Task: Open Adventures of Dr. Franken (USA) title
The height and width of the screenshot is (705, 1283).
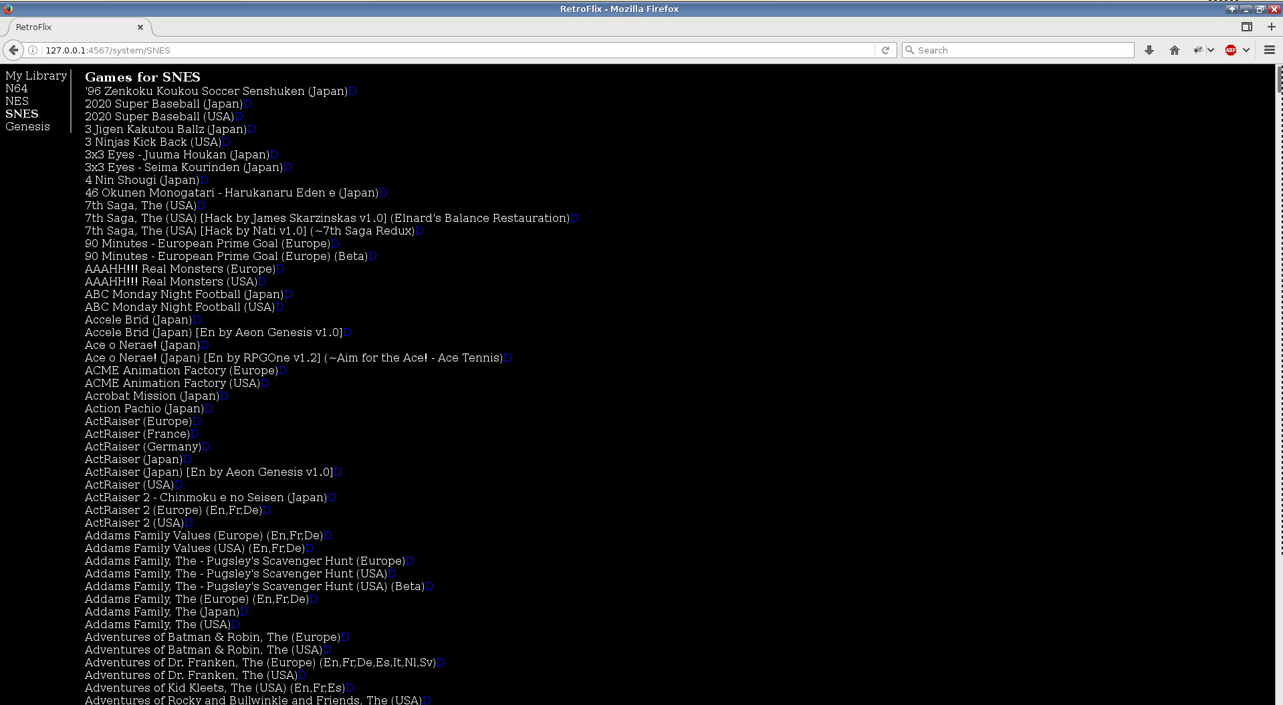Action: click(x=191, y=675)
